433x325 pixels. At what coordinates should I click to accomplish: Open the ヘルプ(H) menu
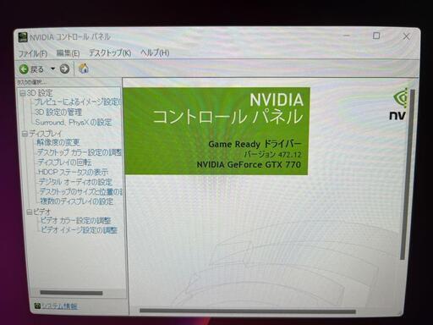[x=155, y=52]
